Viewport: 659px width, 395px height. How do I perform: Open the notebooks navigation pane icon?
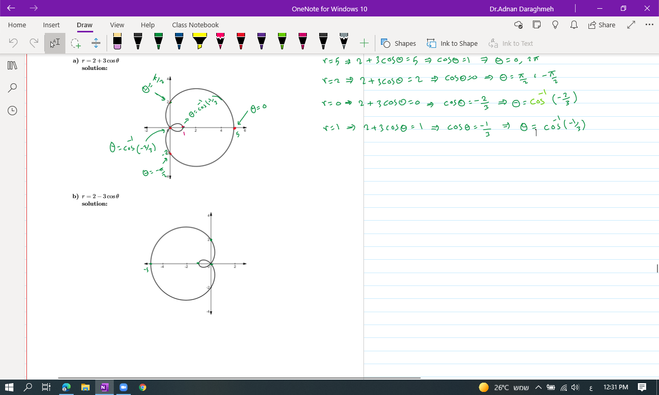[12, 65]
